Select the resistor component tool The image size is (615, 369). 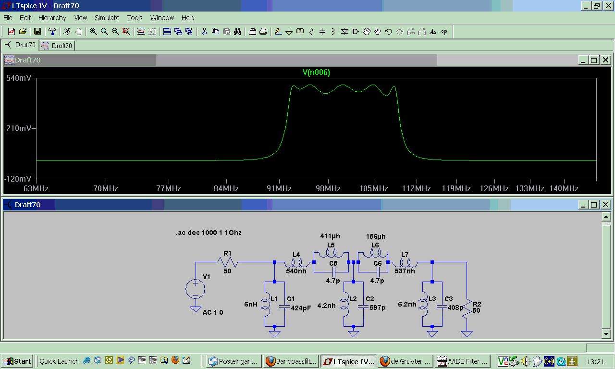click(311, 32)
